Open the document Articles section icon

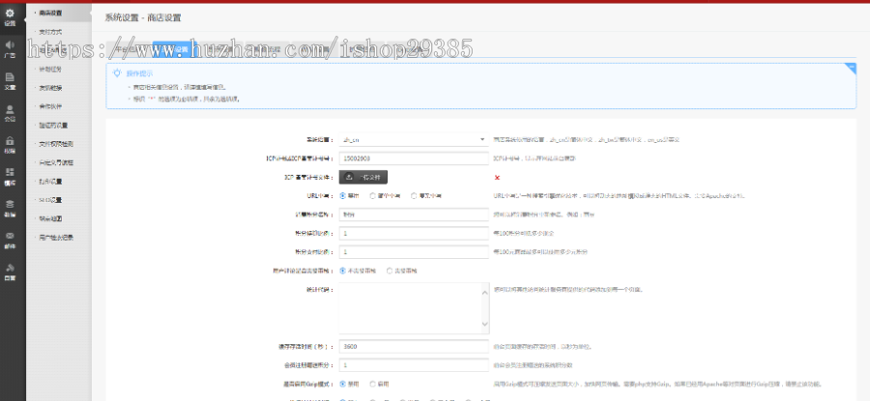[x=10, y=81]
